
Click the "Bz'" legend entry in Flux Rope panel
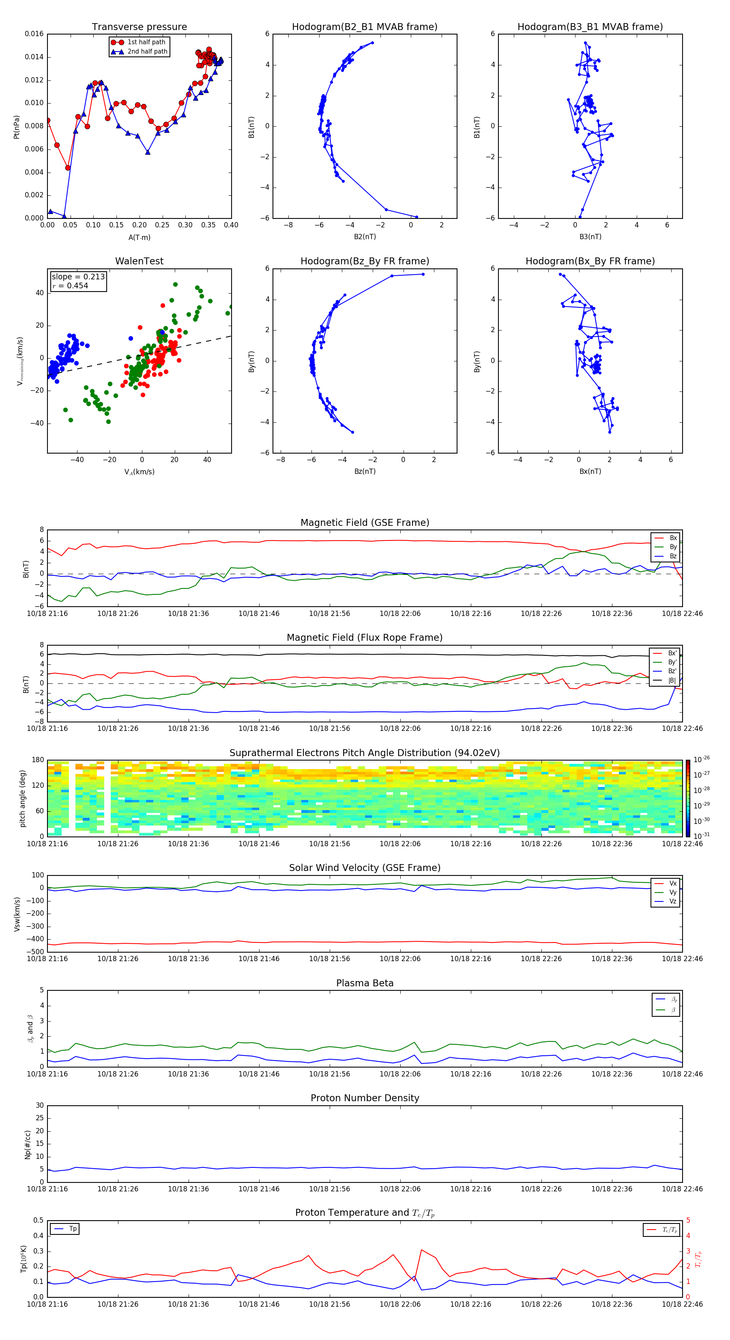tap(665, 672)
